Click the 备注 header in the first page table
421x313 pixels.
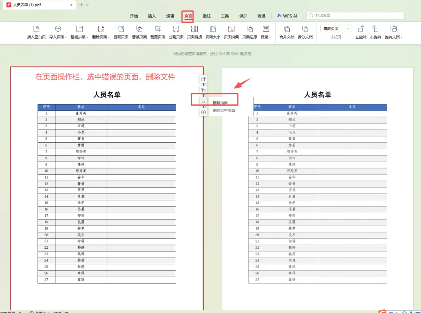click(142, 107)
